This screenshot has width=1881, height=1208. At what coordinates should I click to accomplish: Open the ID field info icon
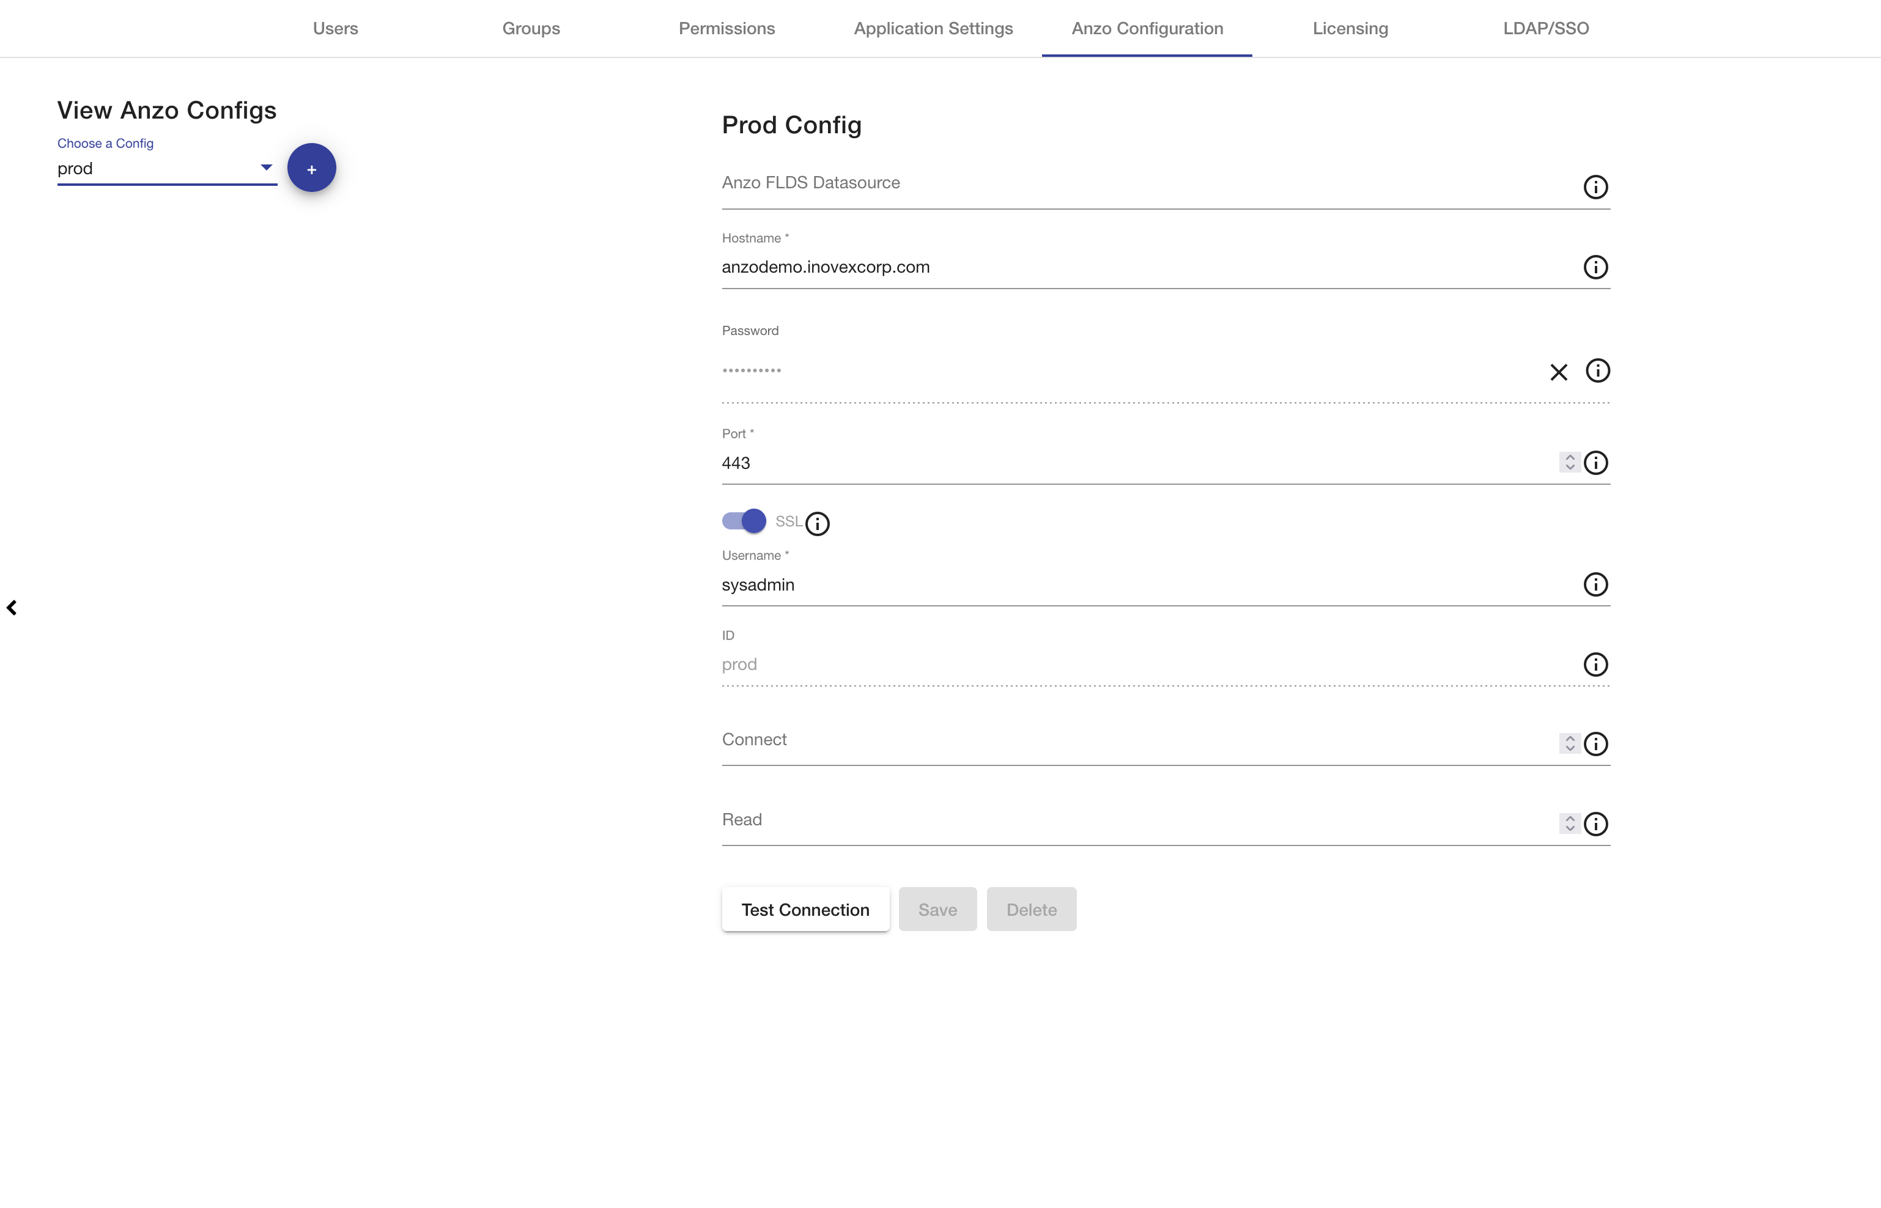point(1595,665)
